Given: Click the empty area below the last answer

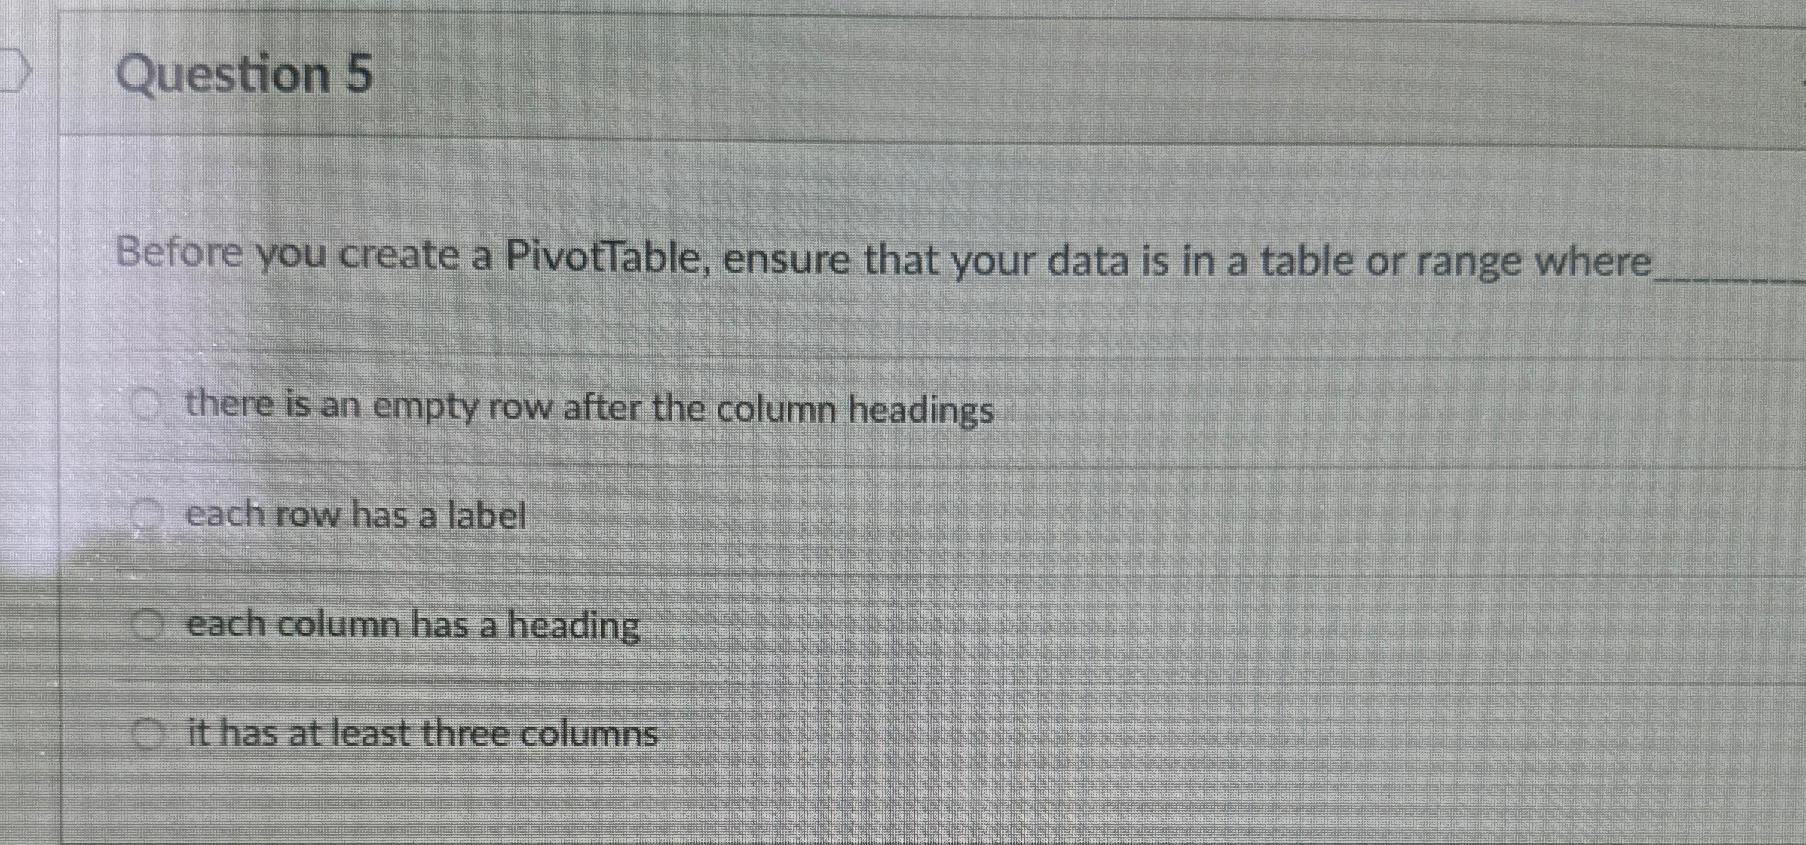Looking at the screenshot, I should (905, 806).
